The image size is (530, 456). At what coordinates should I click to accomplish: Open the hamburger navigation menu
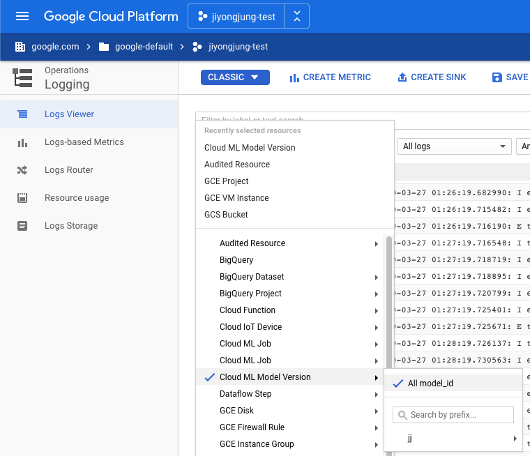[x=22, y=16]
